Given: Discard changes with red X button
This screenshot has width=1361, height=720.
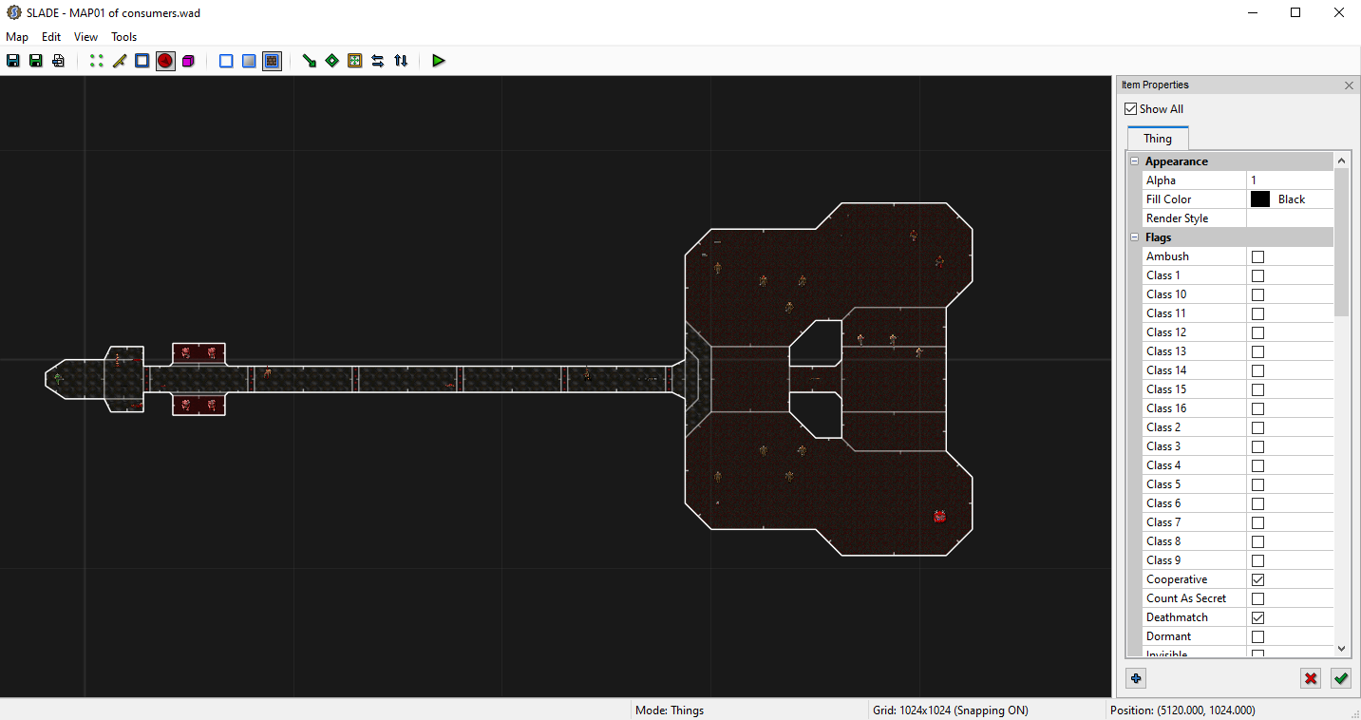Looking at the screenshot, I should 1311,678.
